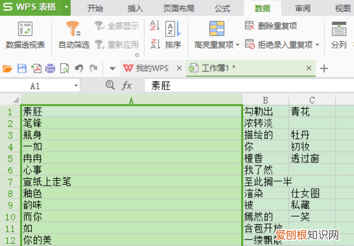
Task: Click cell containing 宣纸上走笔
Action: click(x=132, y=182)
